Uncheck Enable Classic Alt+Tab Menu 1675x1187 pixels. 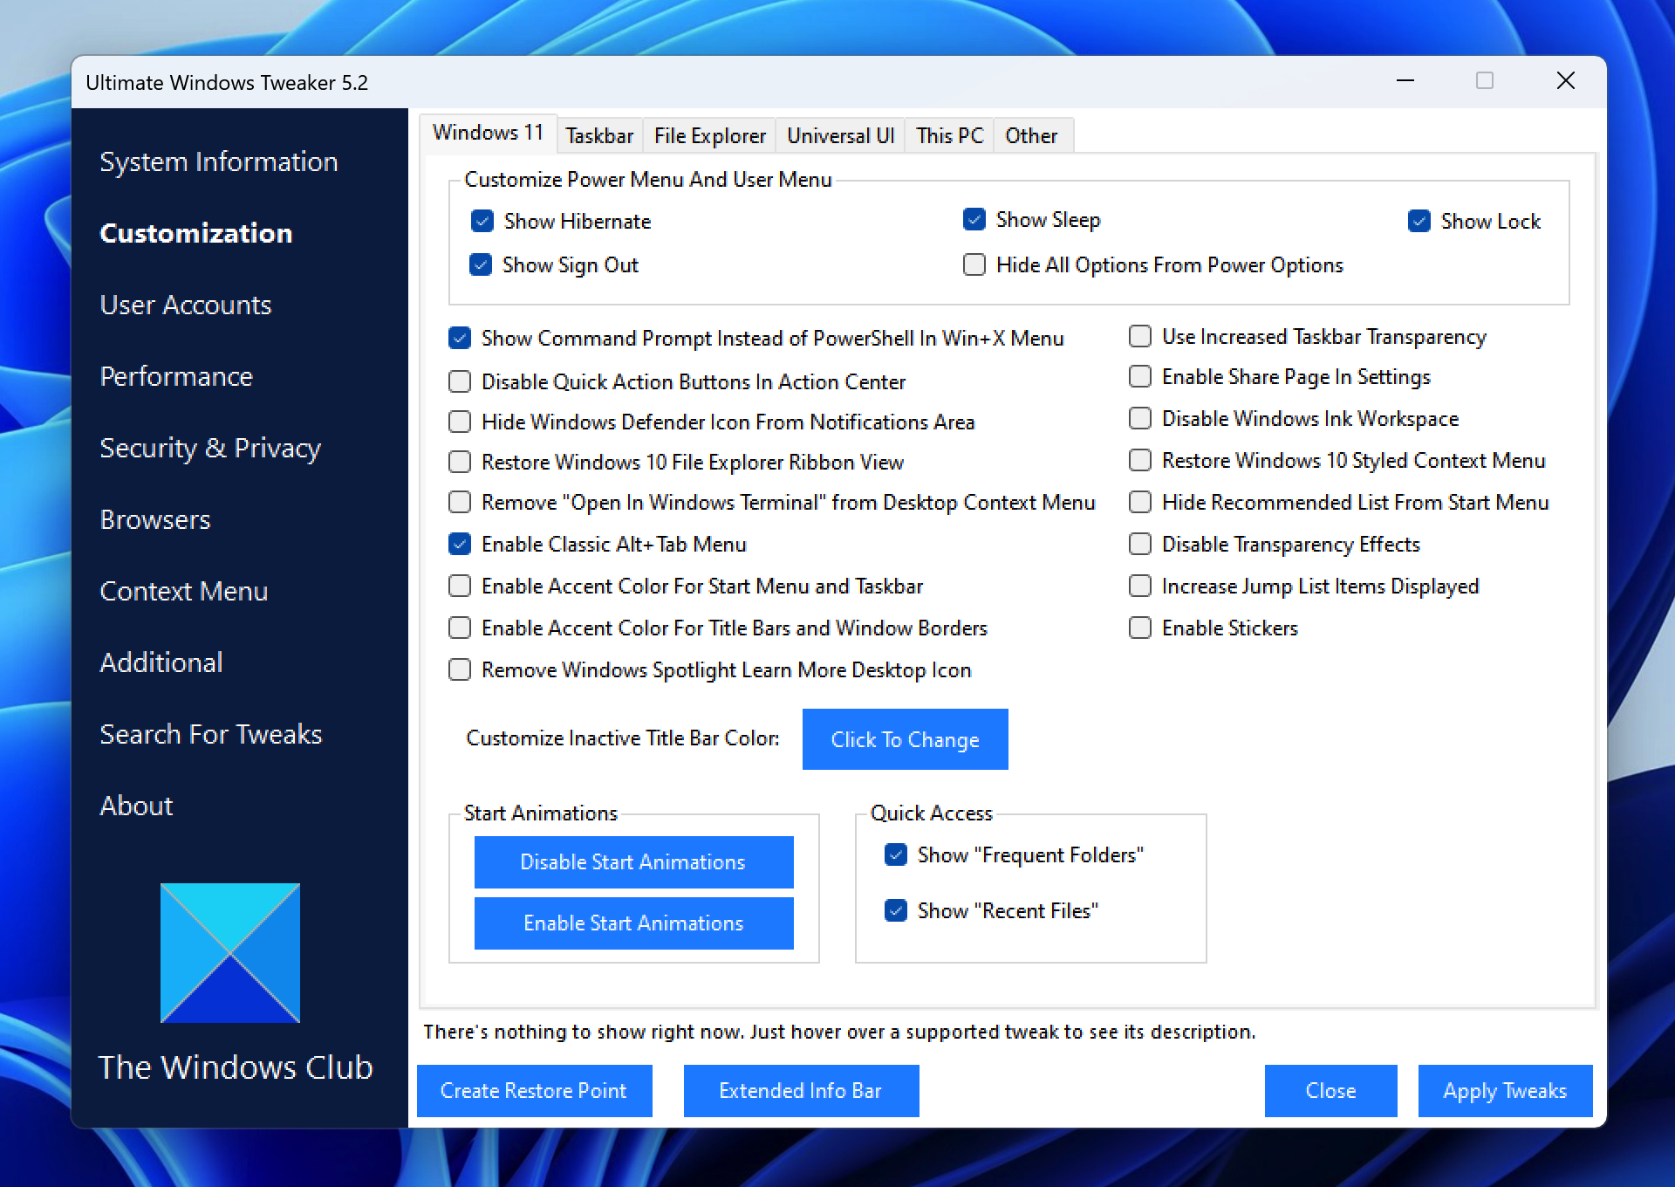click(460, 544)
